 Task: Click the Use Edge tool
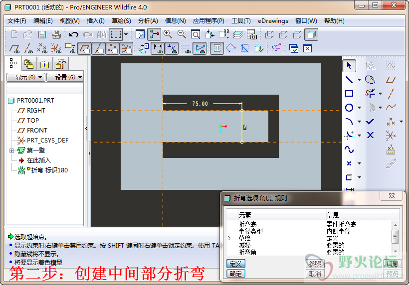[x=349, y=177]
